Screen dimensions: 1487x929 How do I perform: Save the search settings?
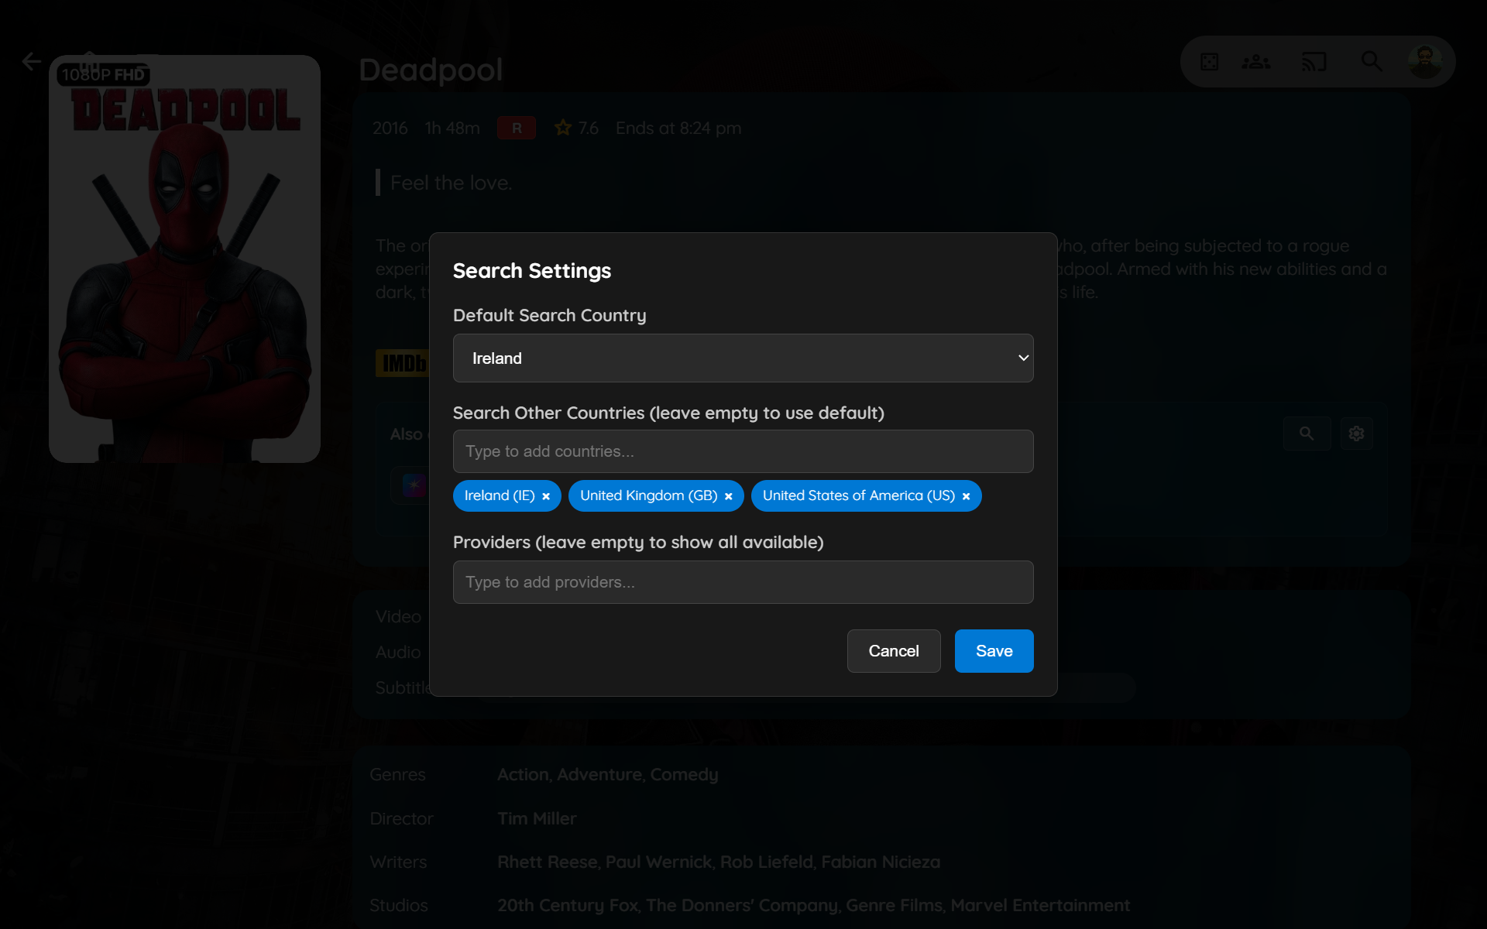994,651
